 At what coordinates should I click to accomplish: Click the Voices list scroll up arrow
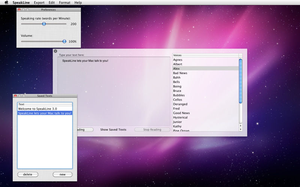pos(240,126)
